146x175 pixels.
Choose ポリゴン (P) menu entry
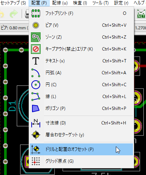point(81,108)
